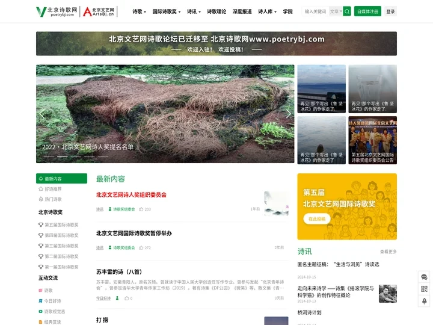Expand the 诗讯 navigation dropdown
Viewport: 433px width, 325px height.
tap(194, 11)
